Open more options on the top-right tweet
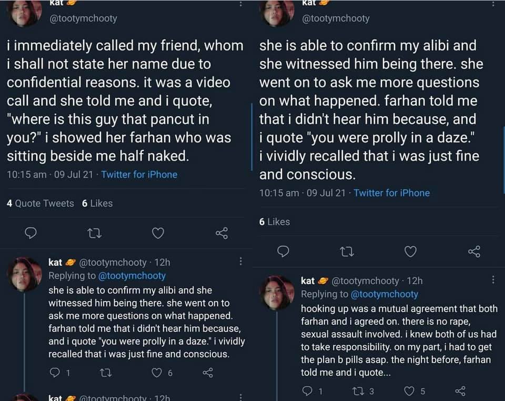This screenshot has width=505, height=401. (x=493, y=3)
